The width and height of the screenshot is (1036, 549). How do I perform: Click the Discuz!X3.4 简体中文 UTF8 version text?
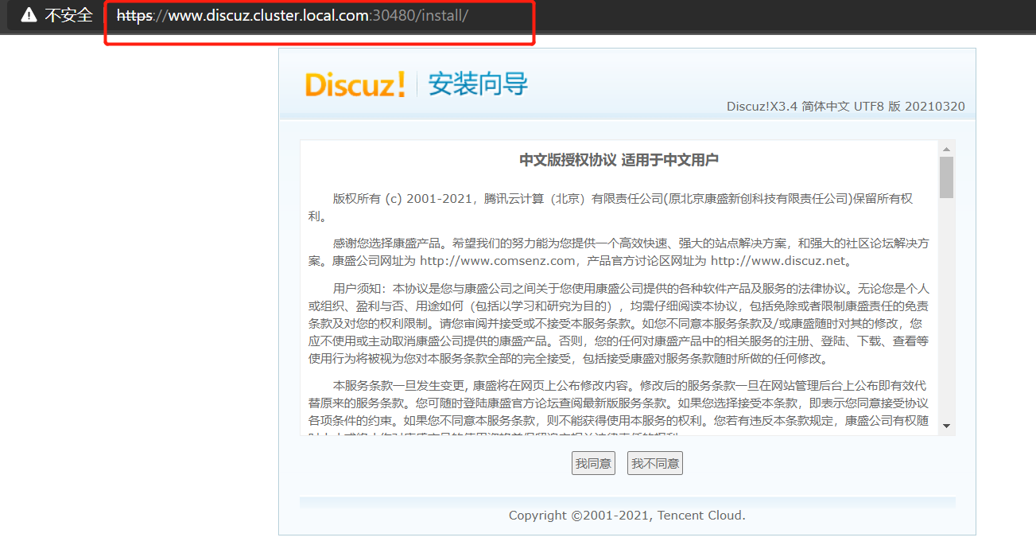(846, 107)
